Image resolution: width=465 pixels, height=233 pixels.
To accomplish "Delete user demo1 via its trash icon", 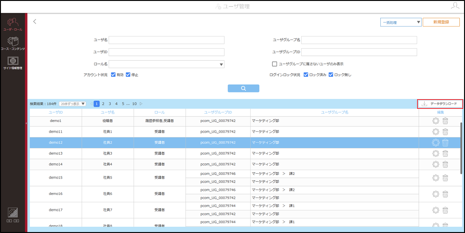I will 445,121.
